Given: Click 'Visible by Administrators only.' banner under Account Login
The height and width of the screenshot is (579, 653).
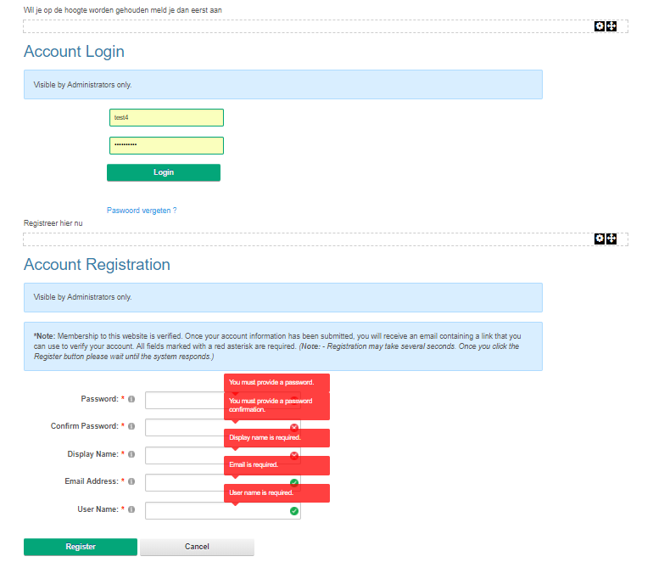Looking at the screenshot, I should click(283, 85).
